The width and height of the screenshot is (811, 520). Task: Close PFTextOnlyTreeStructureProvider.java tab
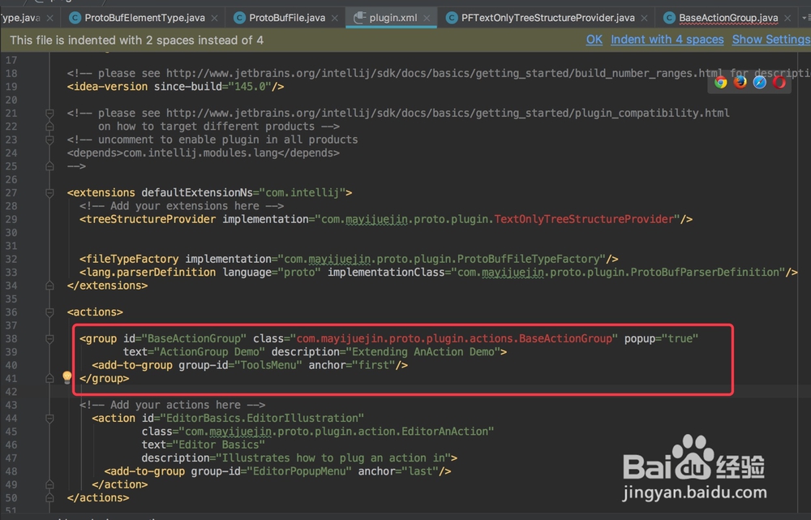coord(644,18)
